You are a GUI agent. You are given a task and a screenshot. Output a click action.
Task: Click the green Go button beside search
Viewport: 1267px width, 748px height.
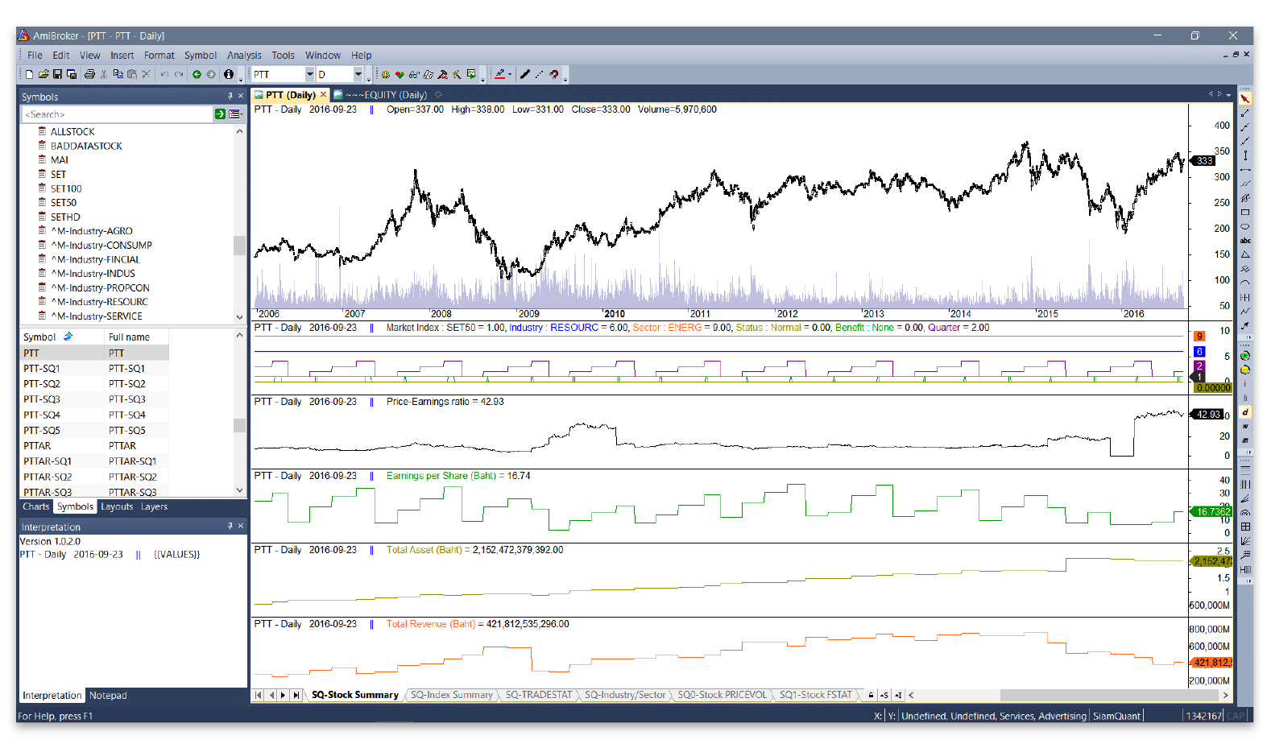click(x=220, y=114)
